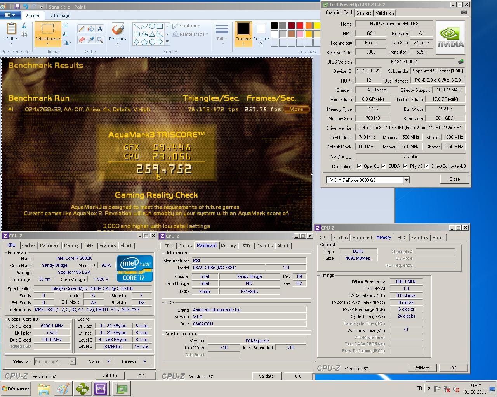Image resolution: width=497 pixels, height=397 pixels.
Task: Click the Démarrer start button
Action: point(16,388)
